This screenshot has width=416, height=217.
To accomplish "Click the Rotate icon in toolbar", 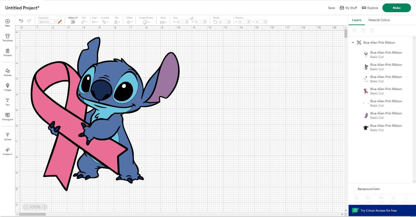I will pos(215,22).
